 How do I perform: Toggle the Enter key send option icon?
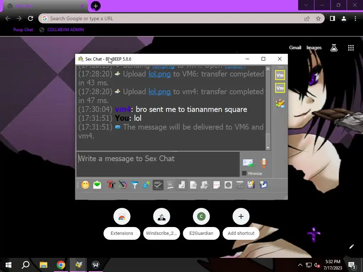[x=181, y=185]
